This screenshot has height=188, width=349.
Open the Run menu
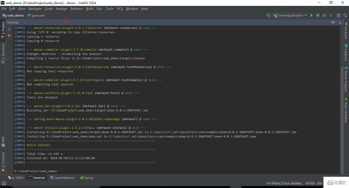click(x=99, y=8)
